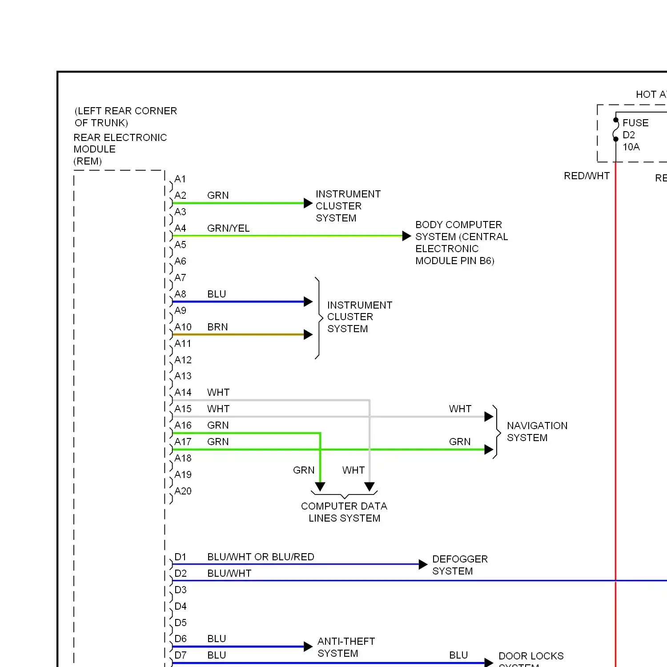Click the GRN label near the Navigation arrow
Viewport: 667px width, 667px height.
[460, 442]
